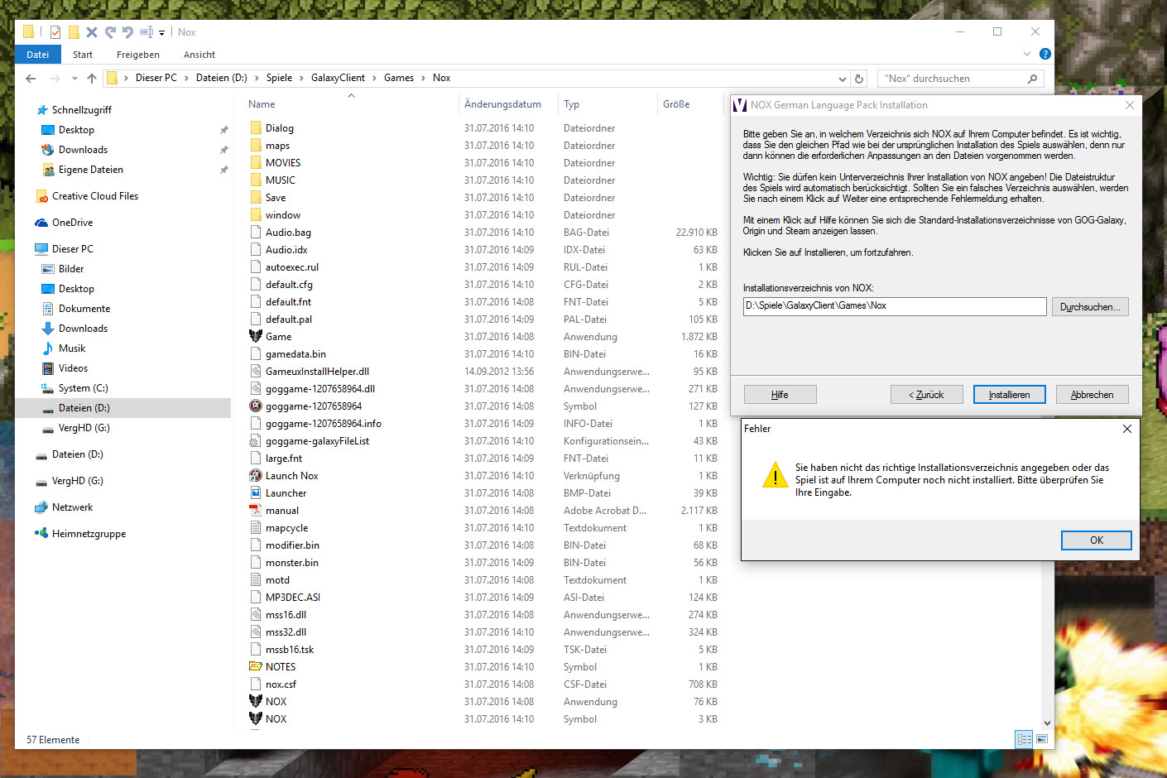
Task: Expand breadcrumb arrow after Spiele
Action: tap(301, 78)
